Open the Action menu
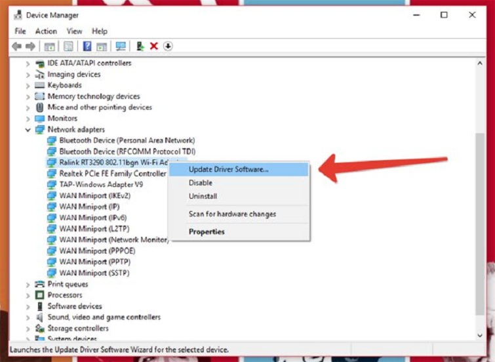The image size is (495, 362). point(46,31)
